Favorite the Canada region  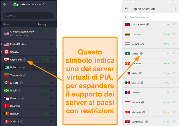coord(51,52)
